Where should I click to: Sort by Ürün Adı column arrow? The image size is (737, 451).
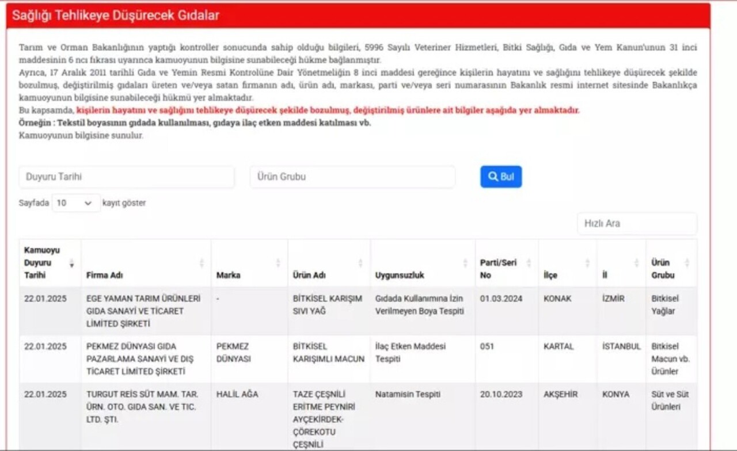(x=360, y=263)
